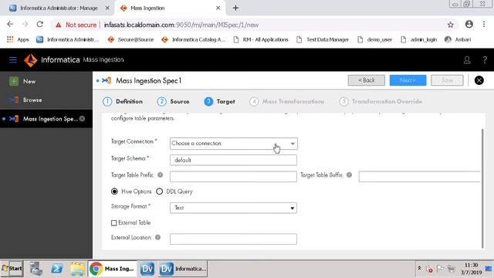Open Test Data Manager bookmark
The width and height of the screenshot is (494, 278).
point(323,39)
